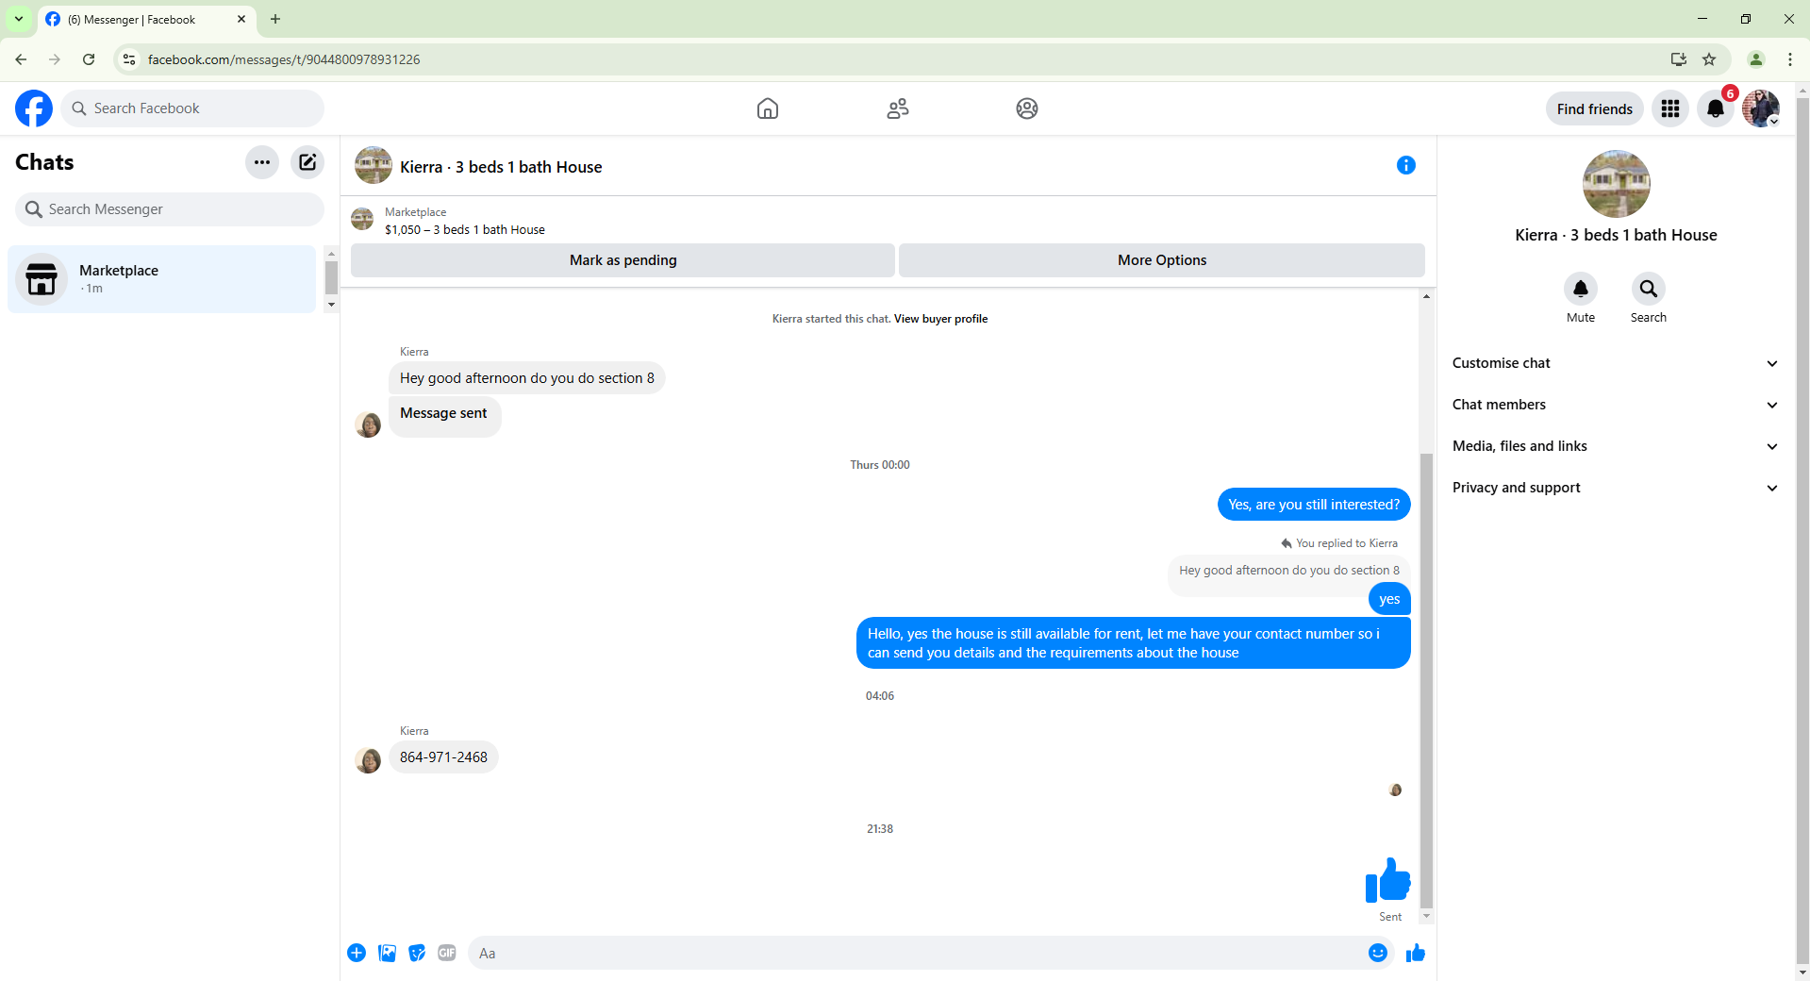Open View buyer profile link

[940, 319]
